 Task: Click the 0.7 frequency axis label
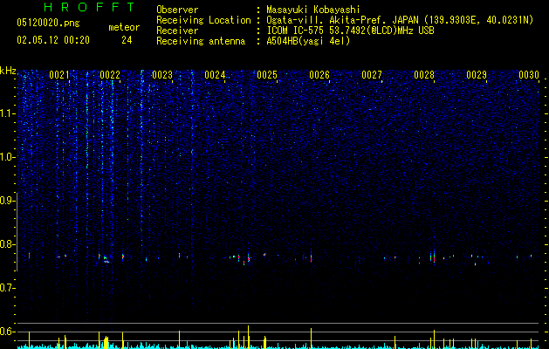[8, 288]
